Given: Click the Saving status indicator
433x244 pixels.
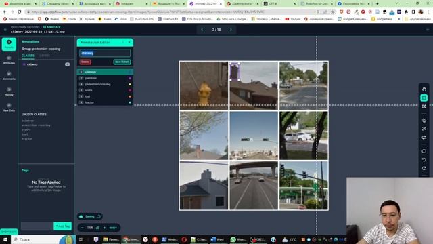Looking at the screenshot, I should click(x=90, y=217).
